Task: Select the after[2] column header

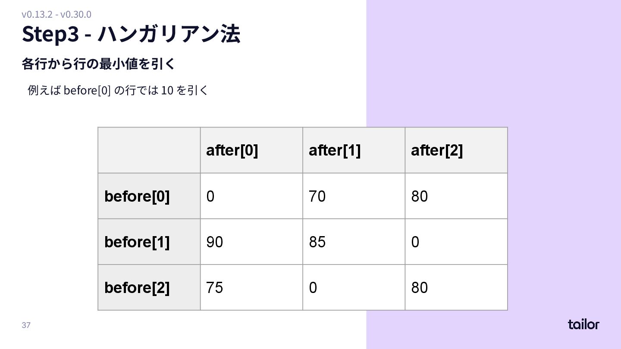Action: 437,150
